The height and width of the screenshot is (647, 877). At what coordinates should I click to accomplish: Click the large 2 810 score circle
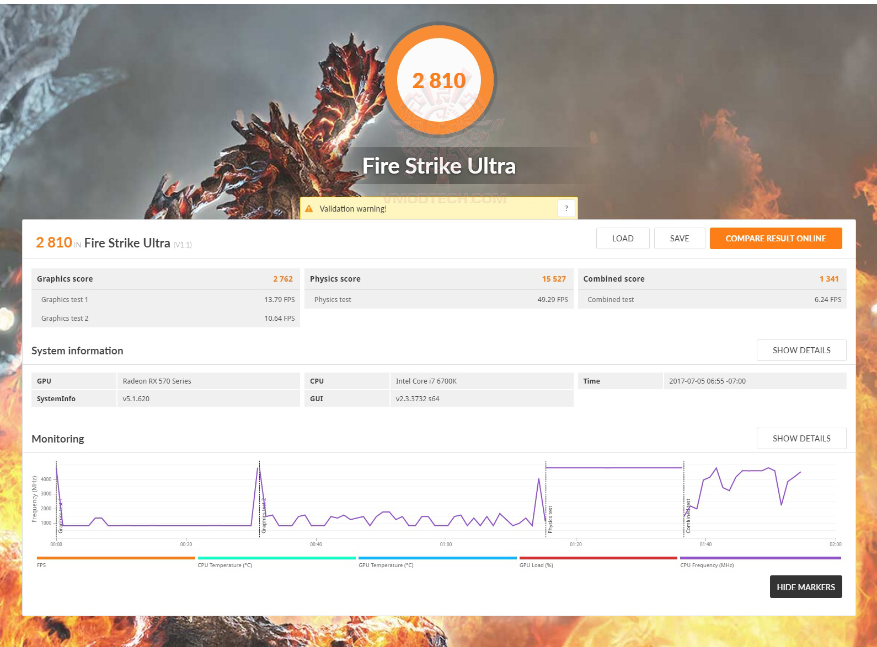point(439,80)
